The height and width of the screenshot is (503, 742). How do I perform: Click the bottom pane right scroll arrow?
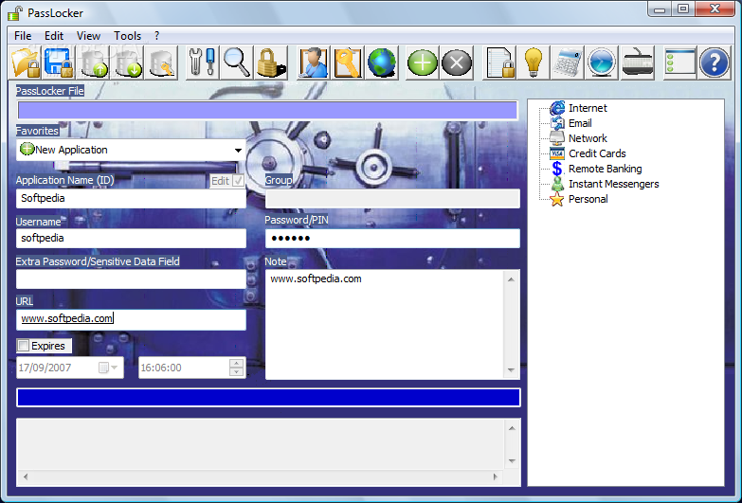(496, 476)
